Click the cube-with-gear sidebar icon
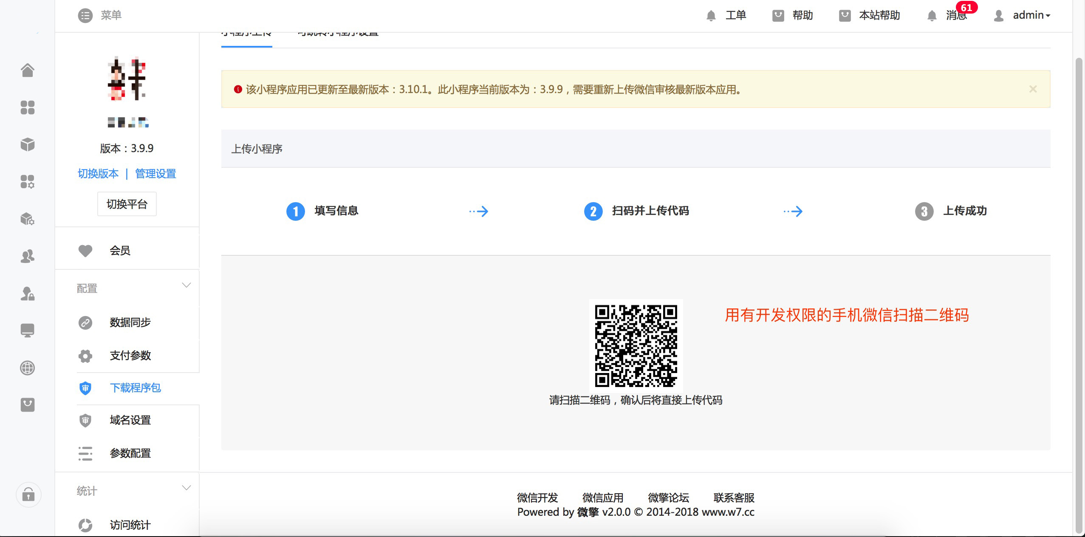 (x=28, y=219)
